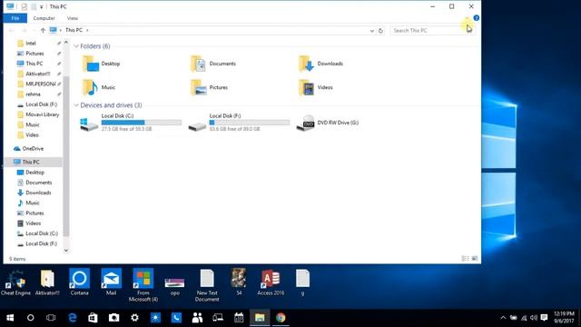The height and width of the screenshot is (327, 581).
Task: Open the Aktivator!!! desktop folder
Action: click(47, 283)
